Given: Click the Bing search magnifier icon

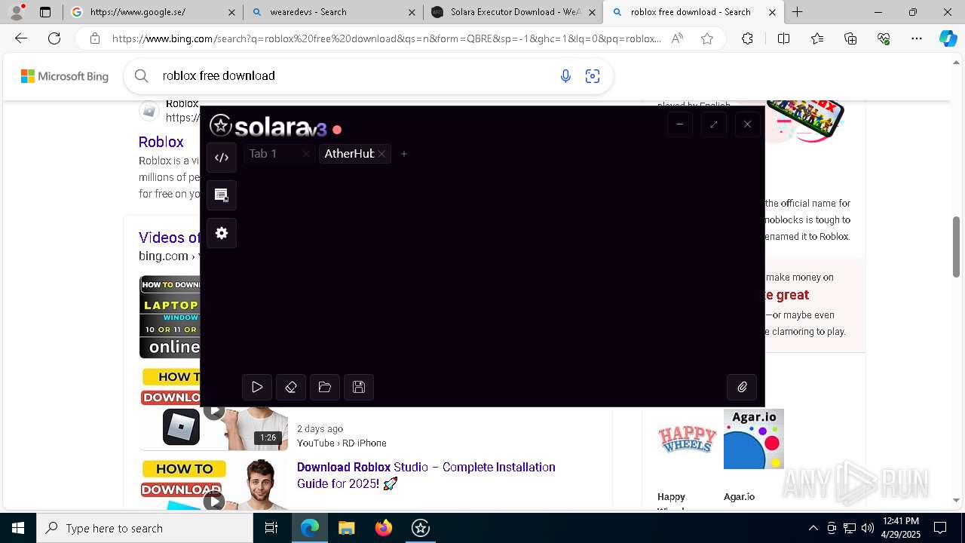Looking at the screenshot, I should (141, 75).
